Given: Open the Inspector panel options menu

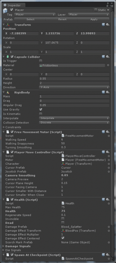Looking at the screenshot, I should coord(111,5).
